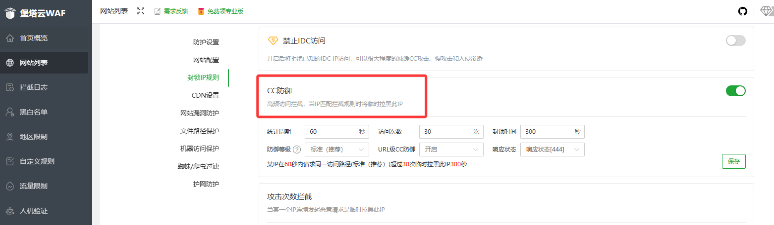Select the 封锁IP规则 tab
This screenshot has width=774, height=225.
tap(203, 77)
